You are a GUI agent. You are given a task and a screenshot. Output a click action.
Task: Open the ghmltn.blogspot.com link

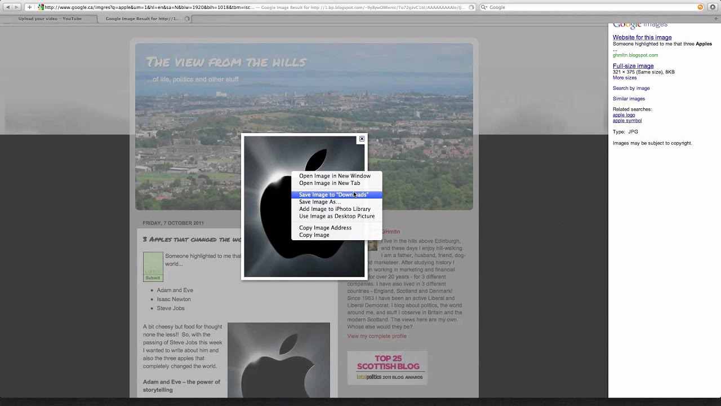pos(635,55)
